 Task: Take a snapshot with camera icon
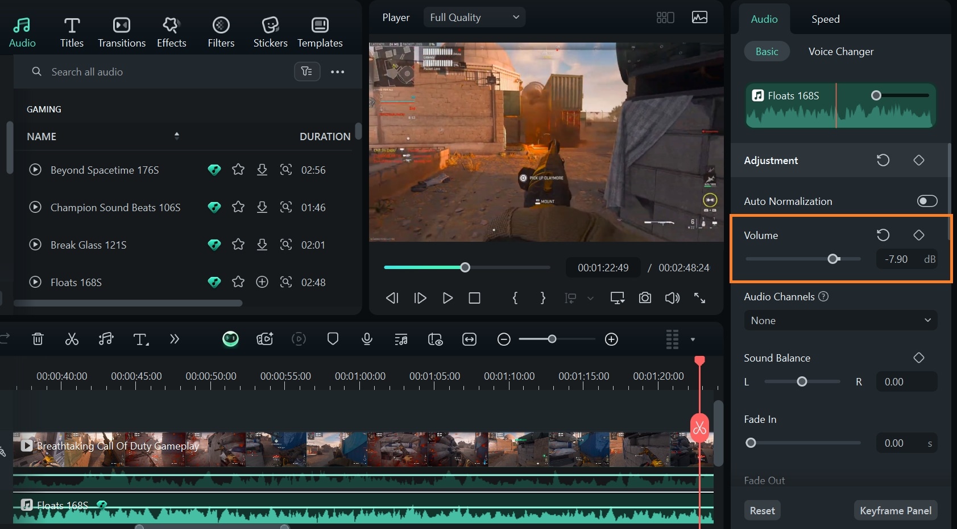coord(645,298)
